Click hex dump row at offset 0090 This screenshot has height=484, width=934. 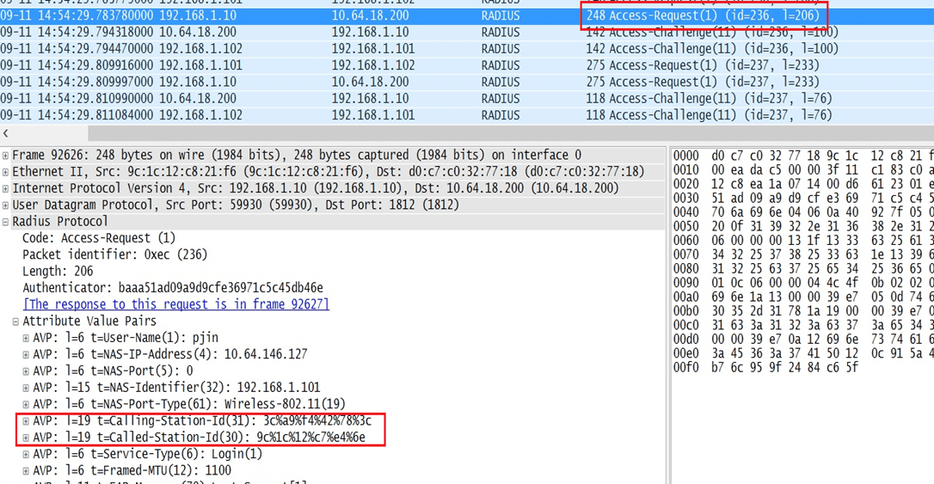[803, 283]
